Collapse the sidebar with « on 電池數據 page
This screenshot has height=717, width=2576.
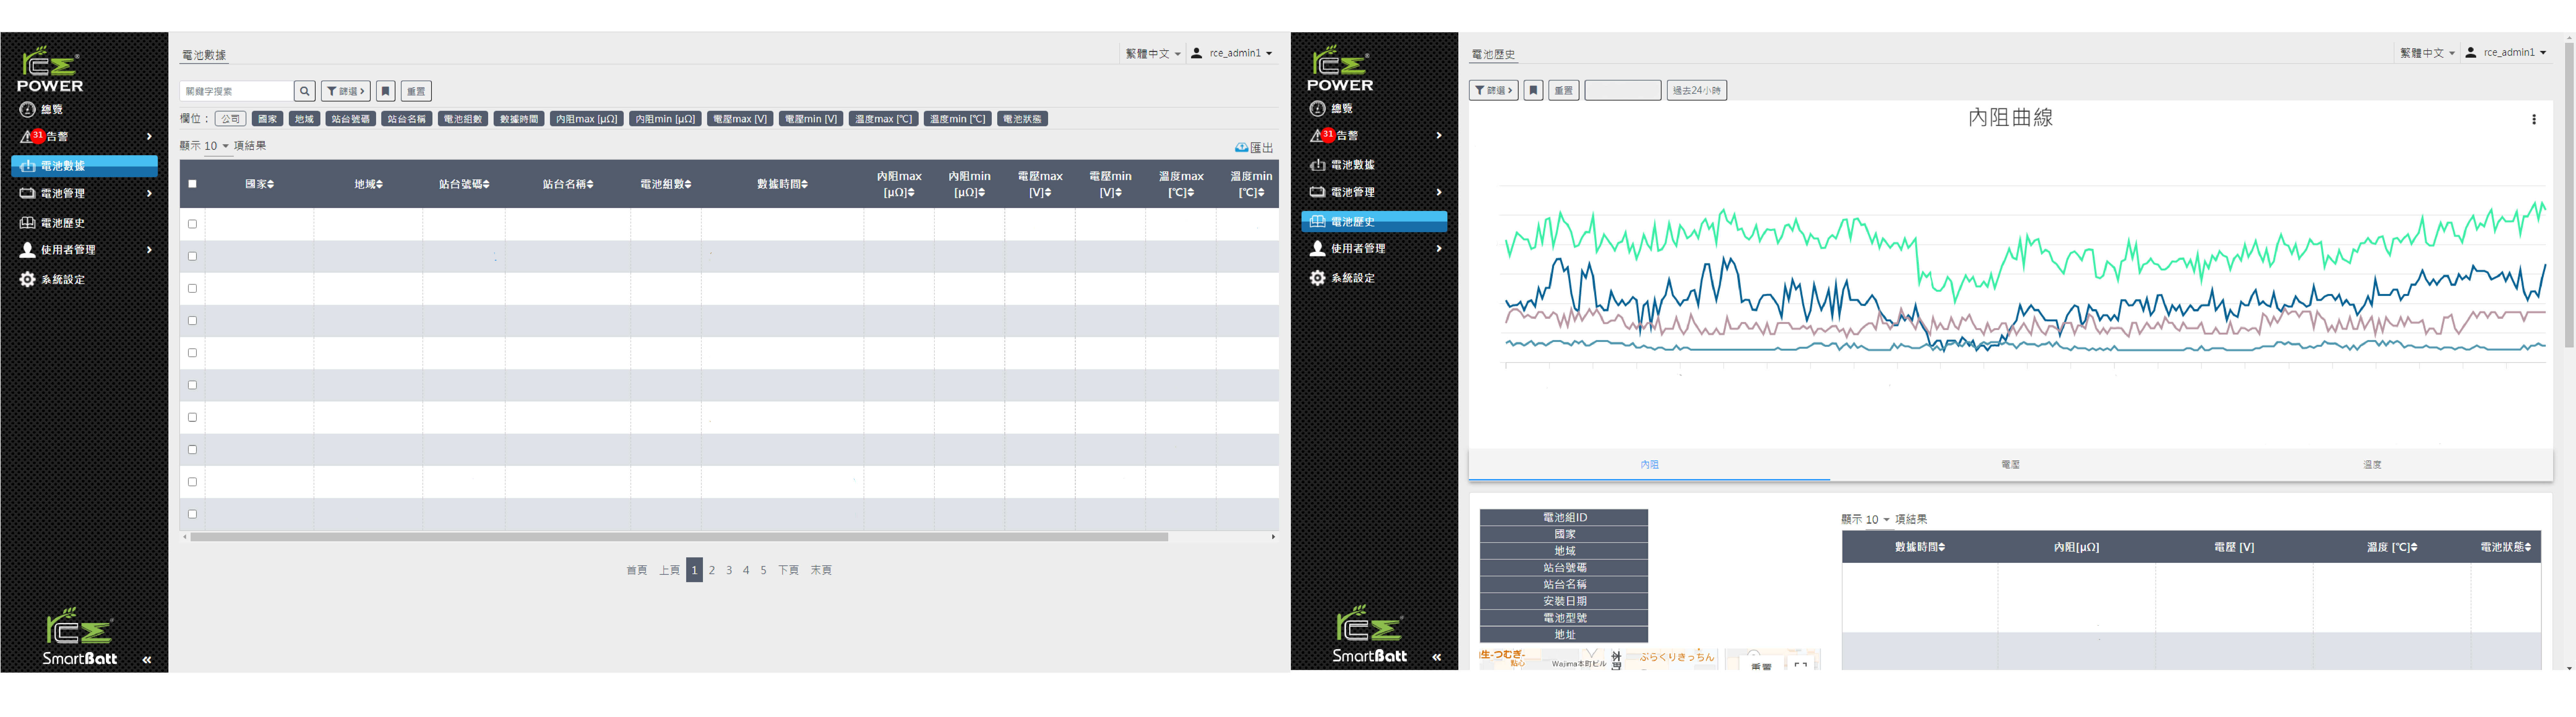click(147, 660)
